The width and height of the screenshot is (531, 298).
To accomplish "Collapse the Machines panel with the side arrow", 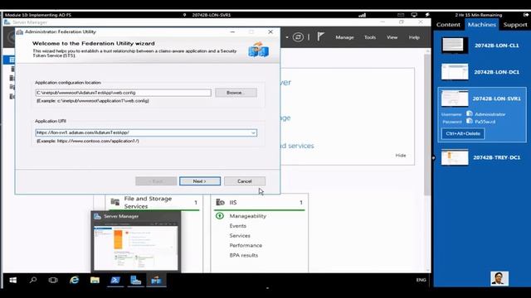I will (433, 157).
